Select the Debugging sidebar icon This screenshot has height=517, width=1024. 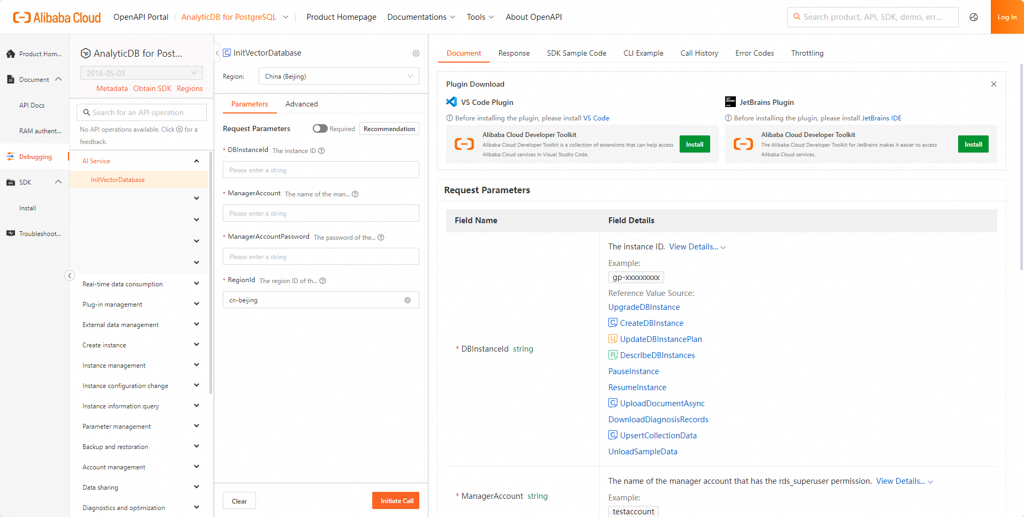(11, 156)
